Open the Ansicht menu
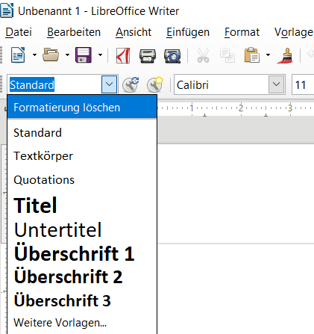 pos(134,32)
